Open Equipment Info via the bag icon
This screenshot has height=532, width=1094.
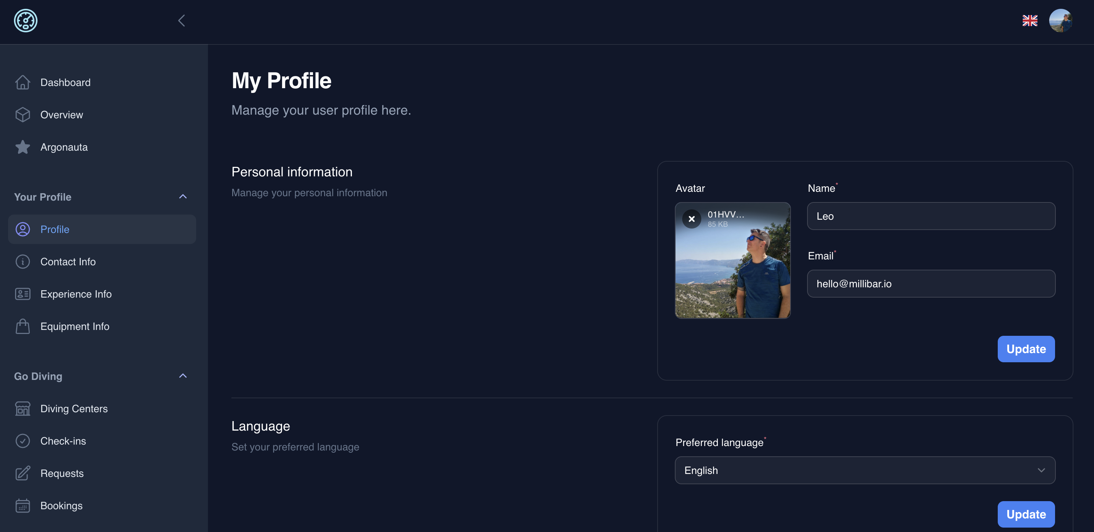pos(22,326)
